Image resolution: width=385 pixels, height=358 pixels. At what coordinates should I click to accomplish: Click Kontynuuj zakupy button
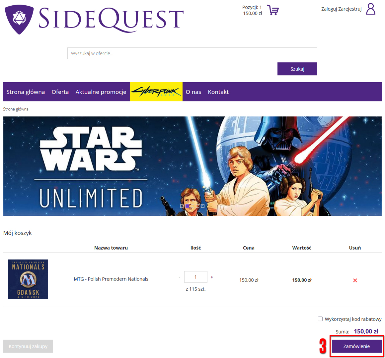click(x=28, y=346)
